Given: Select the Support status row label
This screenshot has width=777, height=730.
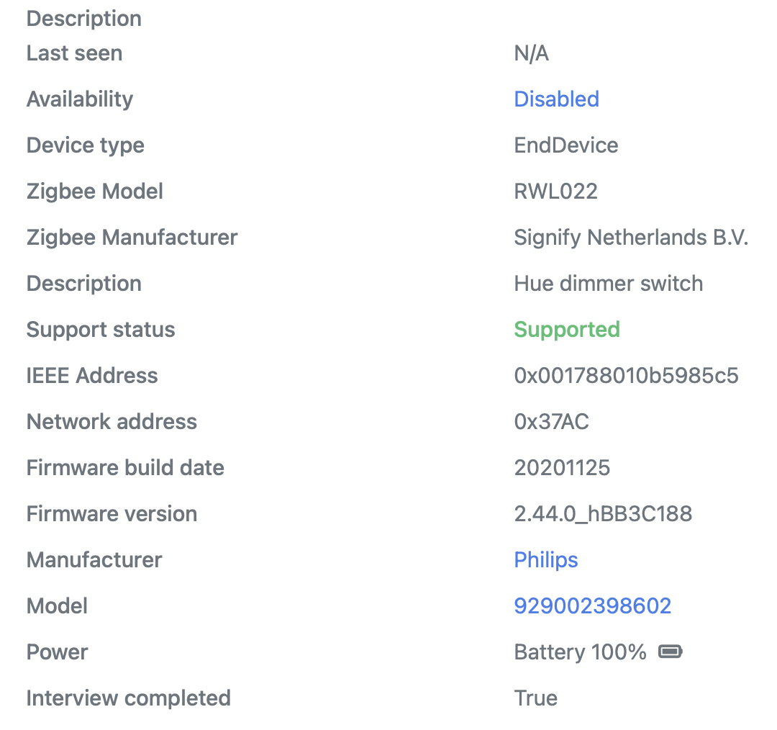Looking at the screenshot, I should 101,329.
